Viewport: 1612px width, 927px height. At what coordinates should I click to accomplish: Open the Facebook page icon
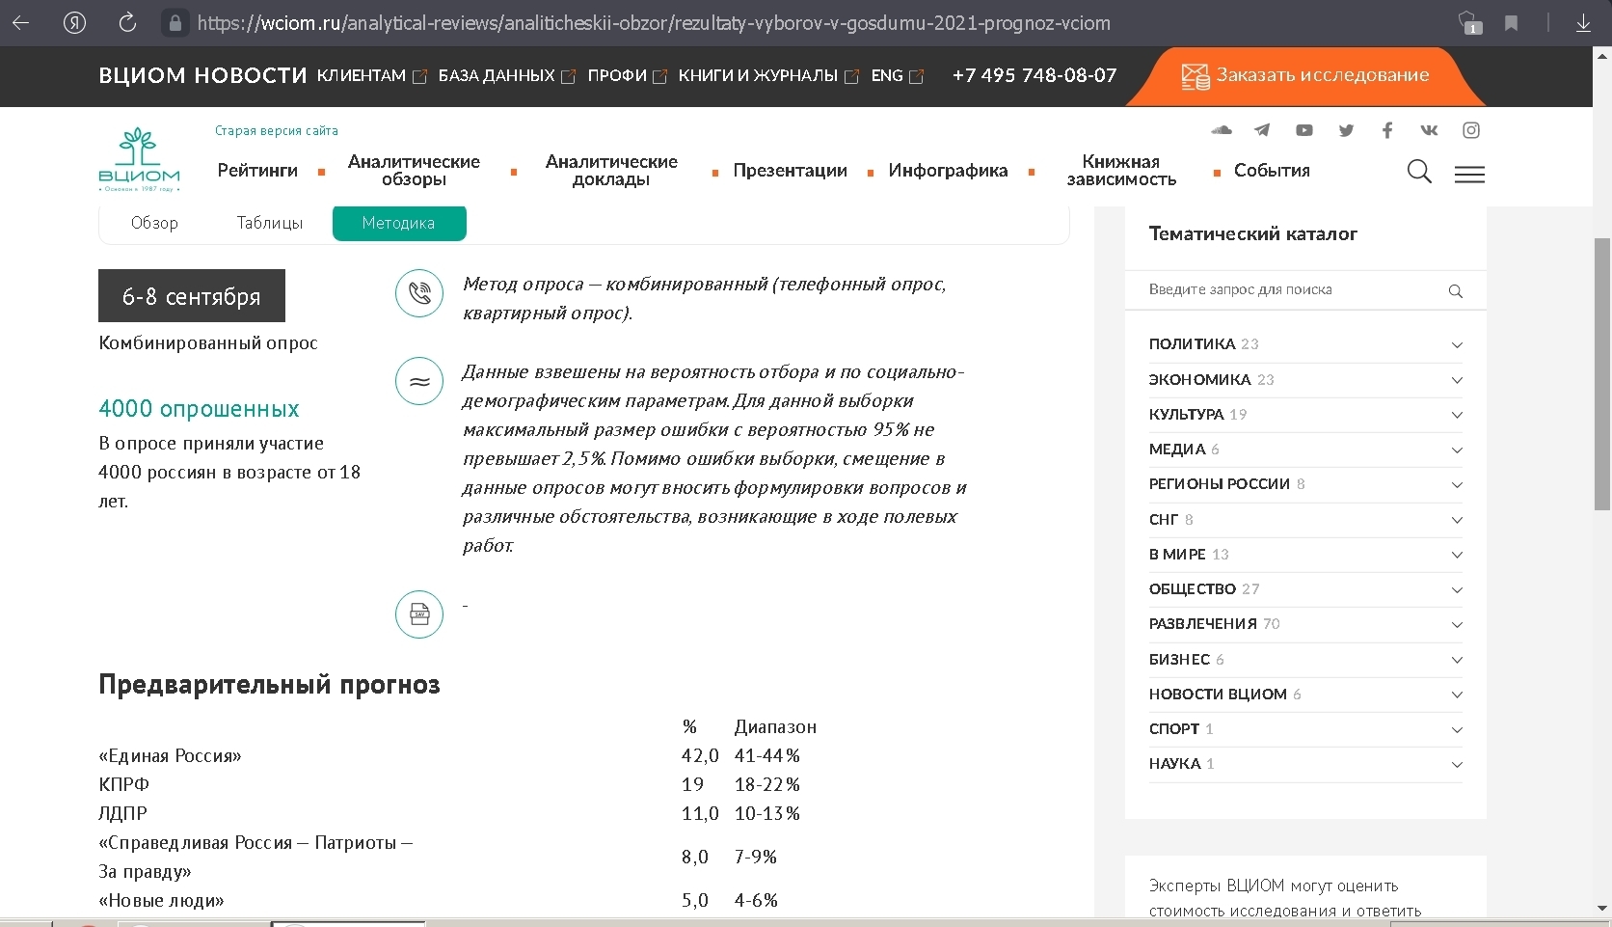[x=1387, y=130]
